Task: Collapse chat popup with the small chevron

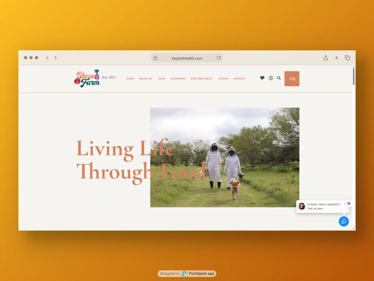Action: tap(345, 204)
